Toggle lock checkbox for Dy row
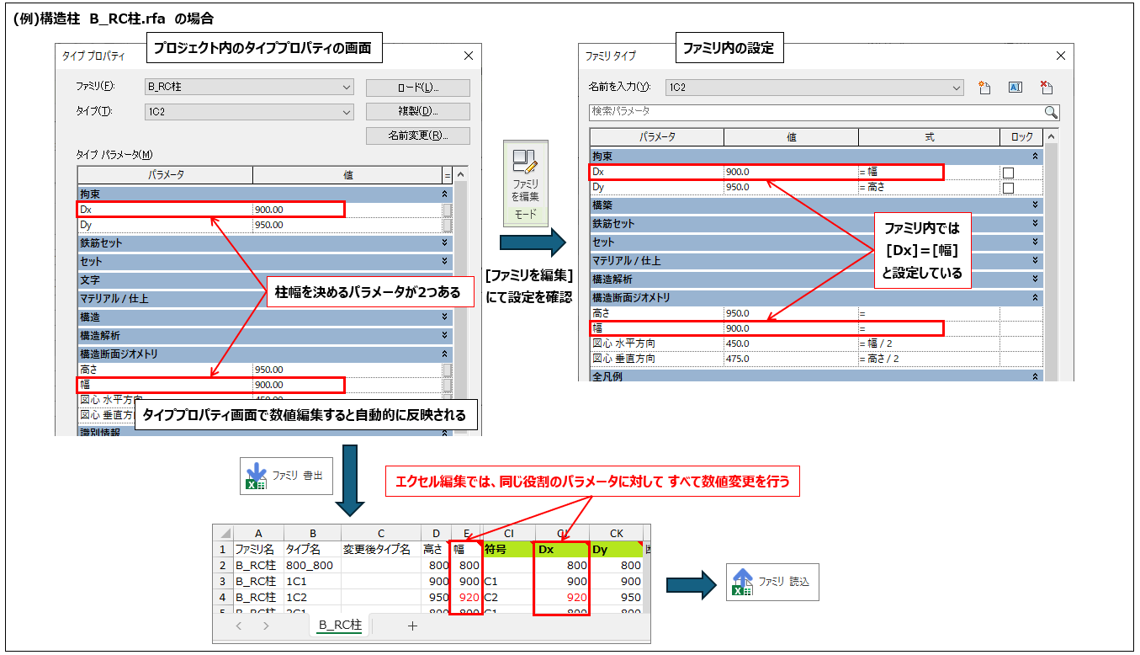The height and width of the screenshot is (655, 1140). (x=1008, y=188)
